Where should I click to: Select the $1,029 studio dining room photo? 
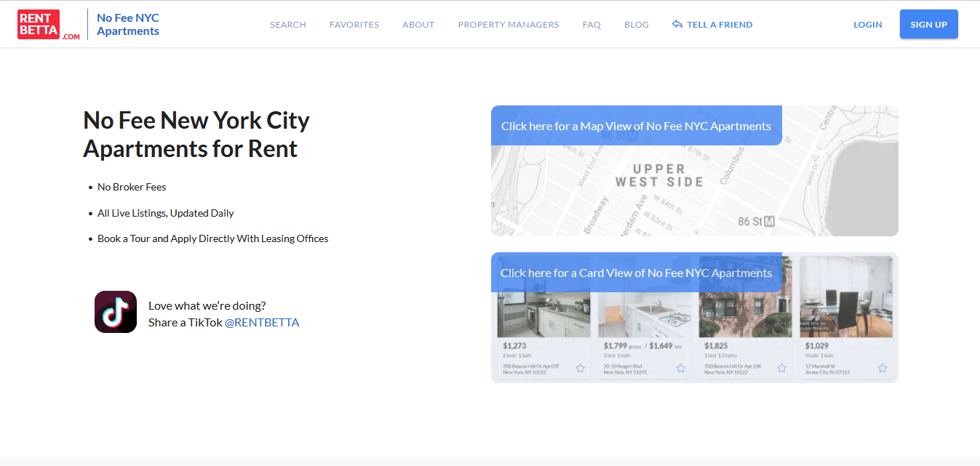click(x=846, y=297)
